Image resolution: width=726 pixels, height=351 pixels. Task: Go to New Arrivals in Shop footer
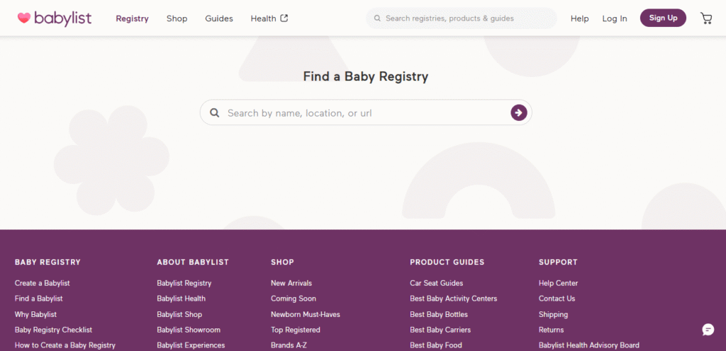coord(291,283)
